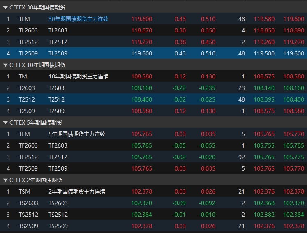Select the 10年期国债期货主力连续 name
The image size is (307, 233).
click(78, 76)
